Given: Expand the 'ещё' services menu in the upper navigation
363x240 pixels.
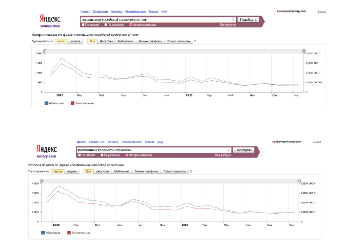Looking at the screenshot, I should (x=164, y=11).
